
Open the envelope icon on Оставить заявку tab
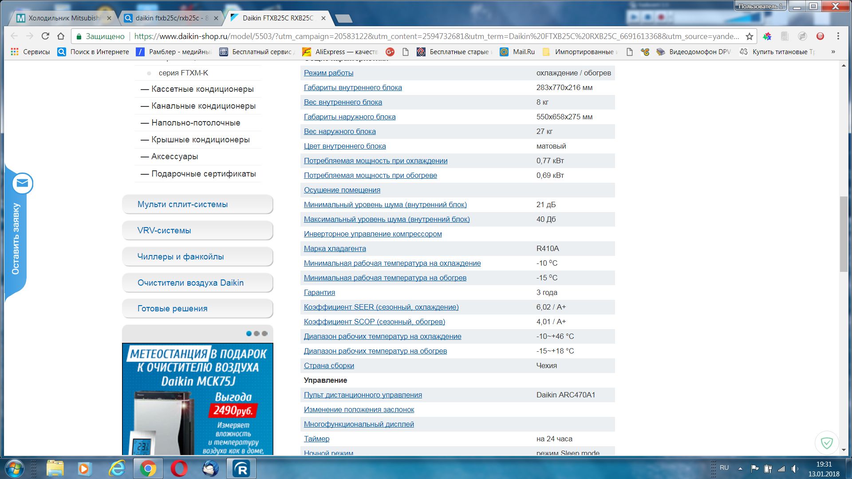click(x=22, y=183)
